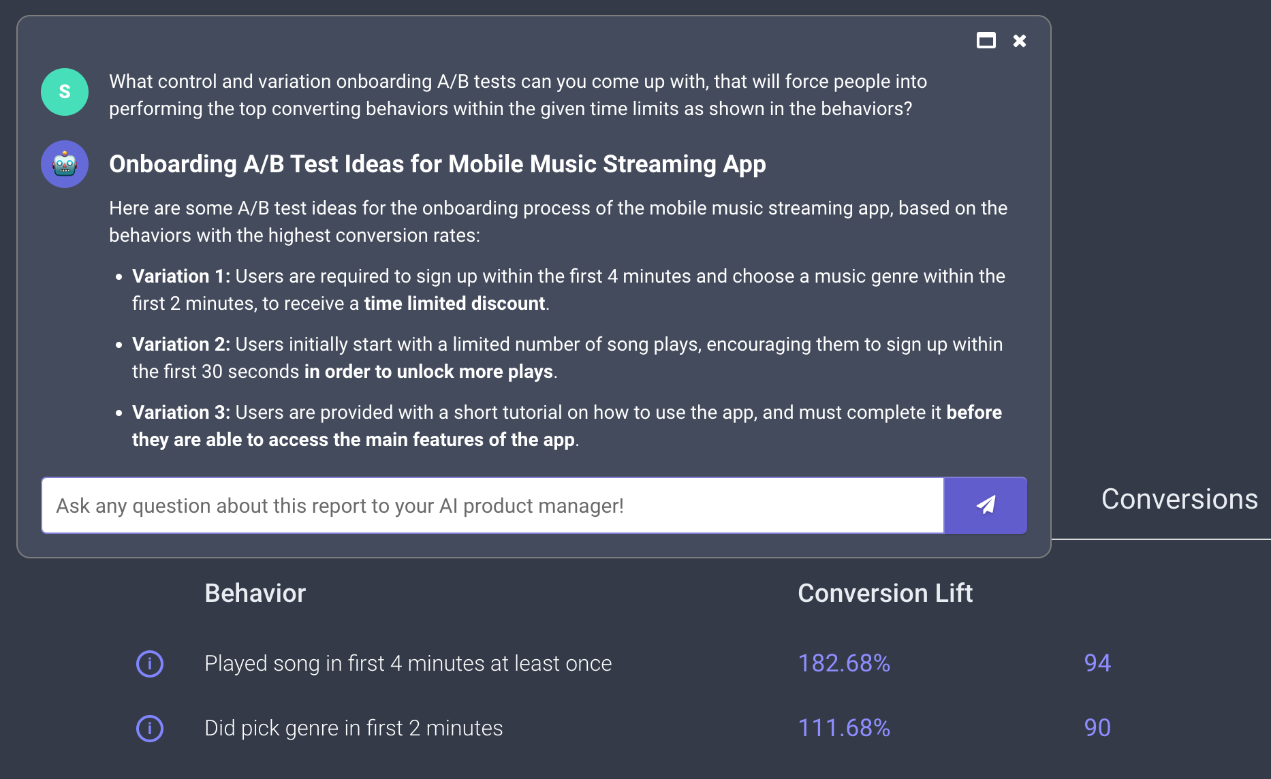
Task: Open Did pick genre in first 2 minutes row
Action: pyautogui.click(x=354, y=728)
